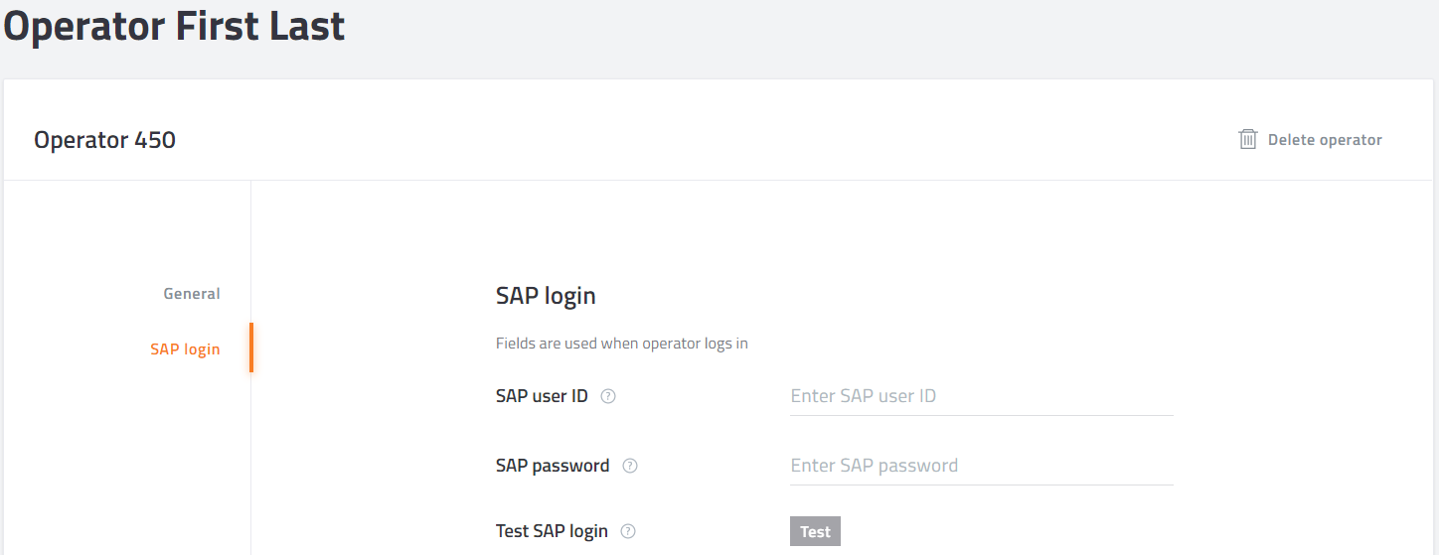The width and height of the screenshot is (1439, 555).
Task: Click the SAP login section heading
Action: (546, 296)
